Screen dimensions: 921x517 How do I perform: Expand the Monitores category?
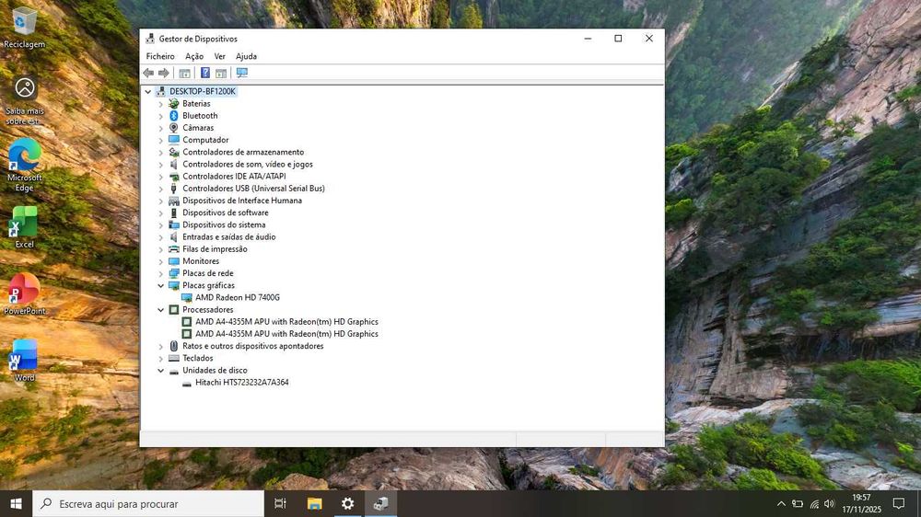click(160, 261)
